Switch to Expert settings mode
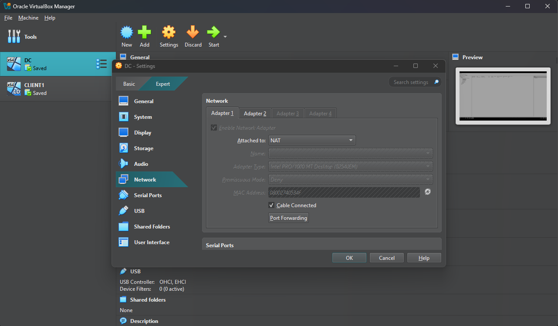 click(163, 84)
